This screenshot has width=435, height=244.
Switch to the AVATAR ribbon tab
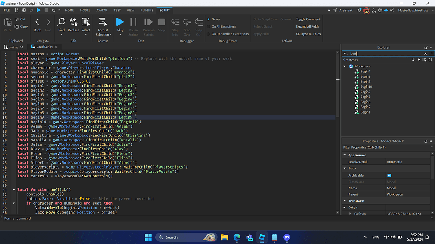pos(102,10)
